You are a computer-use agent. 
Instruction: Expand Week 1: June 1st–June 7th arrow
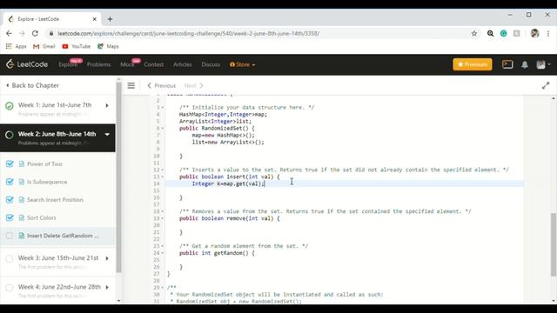107,105
